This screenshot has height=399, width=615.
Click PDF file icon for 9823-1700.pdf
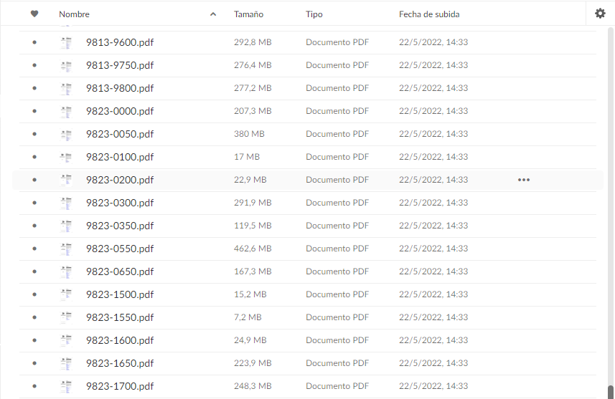click(67, 386)
